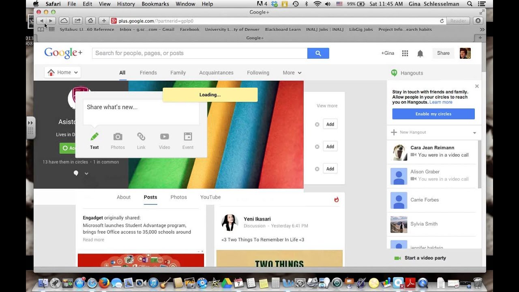Open the profile About tab
This screenshot has height=292, width=519.
click(124, 197)
